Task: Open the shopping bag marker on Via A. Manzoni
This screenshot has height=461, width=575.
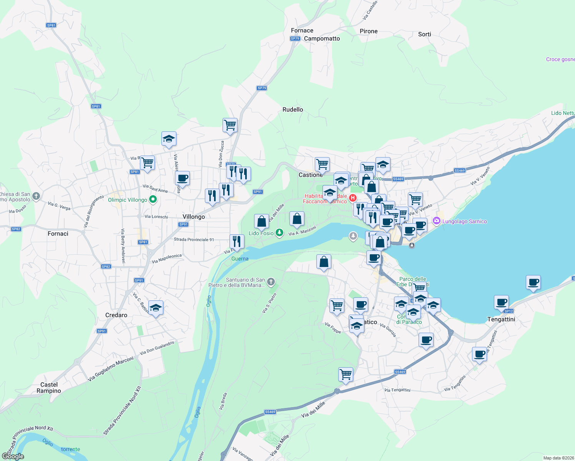Action: tap(296, 218)
